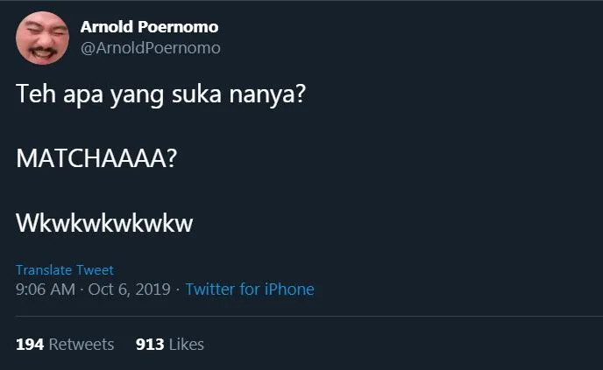View the 913 Likes list
Image resolution: width=603 pixels, height=370 pixels.
pos(169,345)
